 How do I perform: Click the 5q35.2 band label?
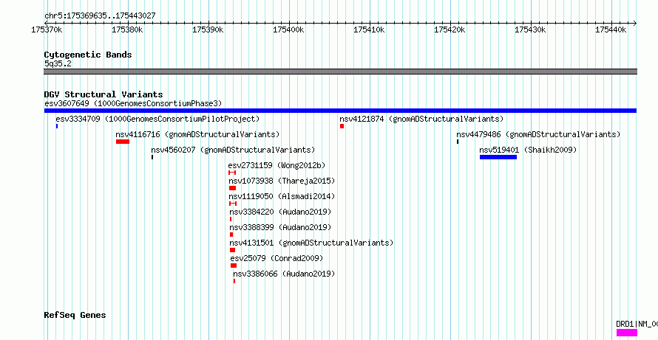(58, 63)
